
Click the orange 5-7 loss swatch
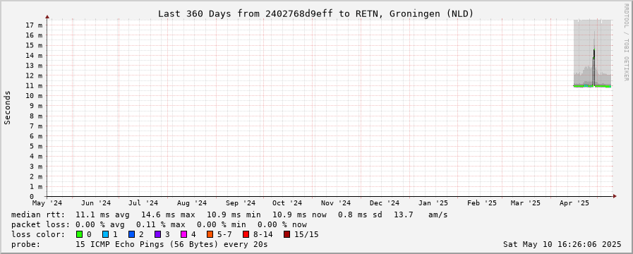coord(210,234)
